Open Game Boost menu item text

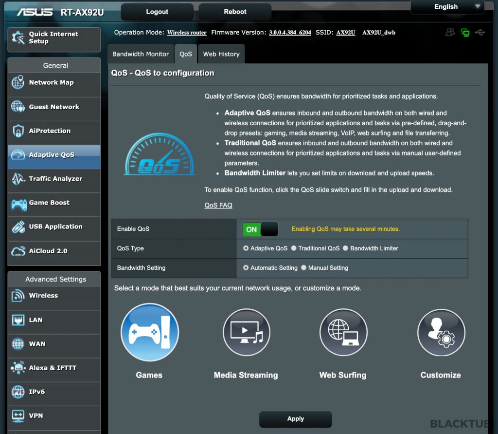click(49, 203)
